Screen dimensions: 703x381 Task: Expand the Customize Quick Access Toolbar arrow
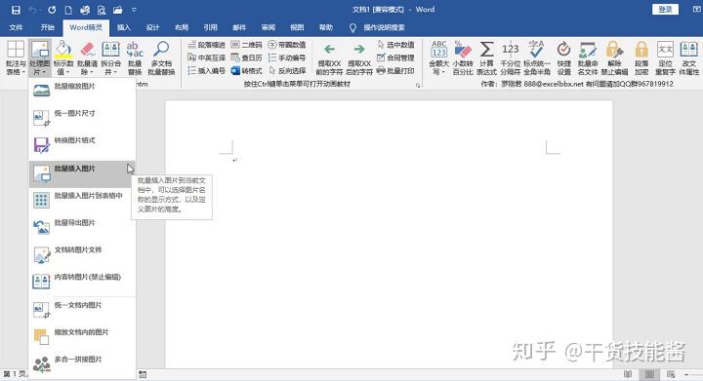click(134, 10)
